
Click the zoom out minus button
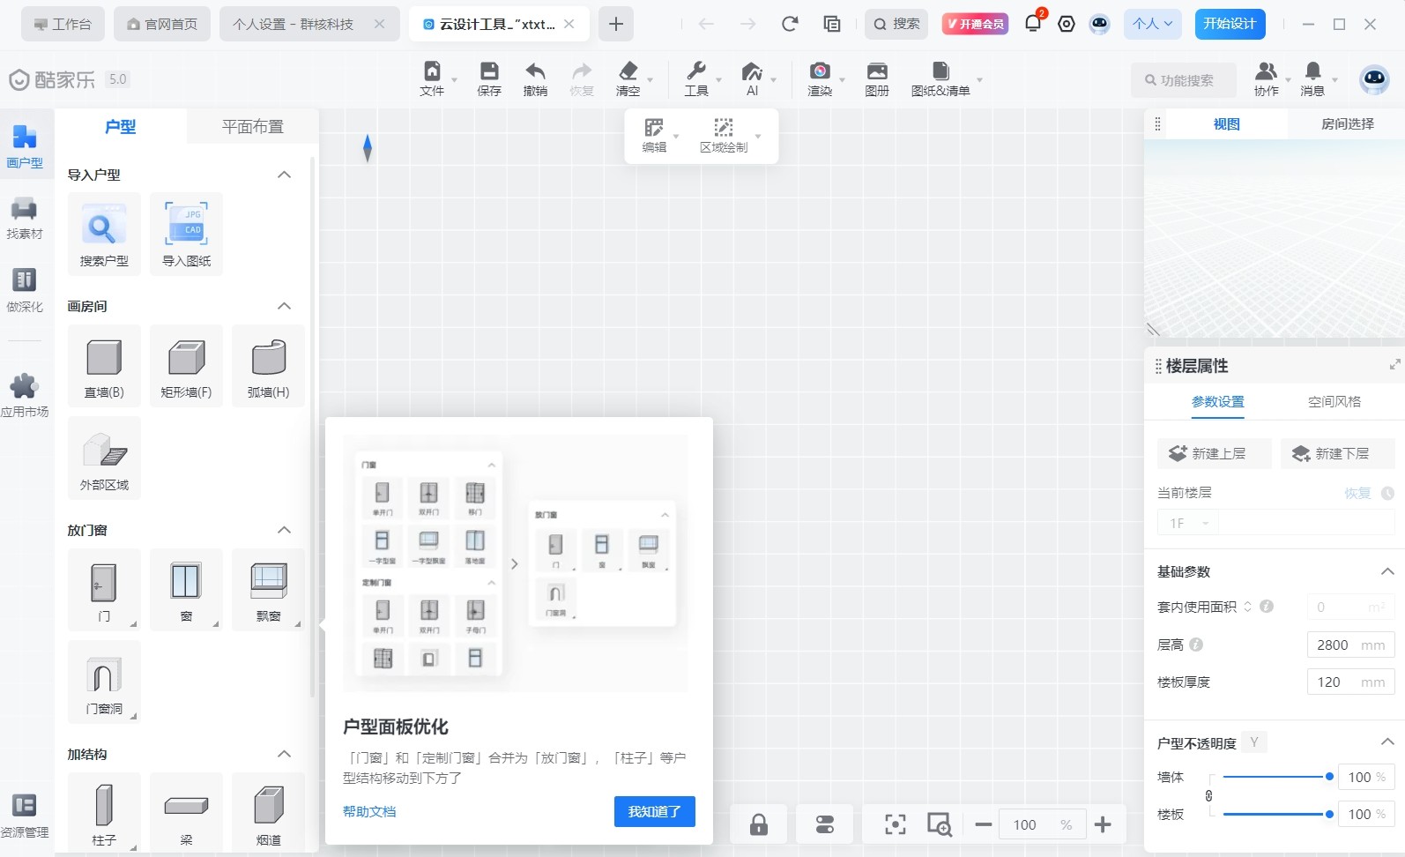coord(984,825)
